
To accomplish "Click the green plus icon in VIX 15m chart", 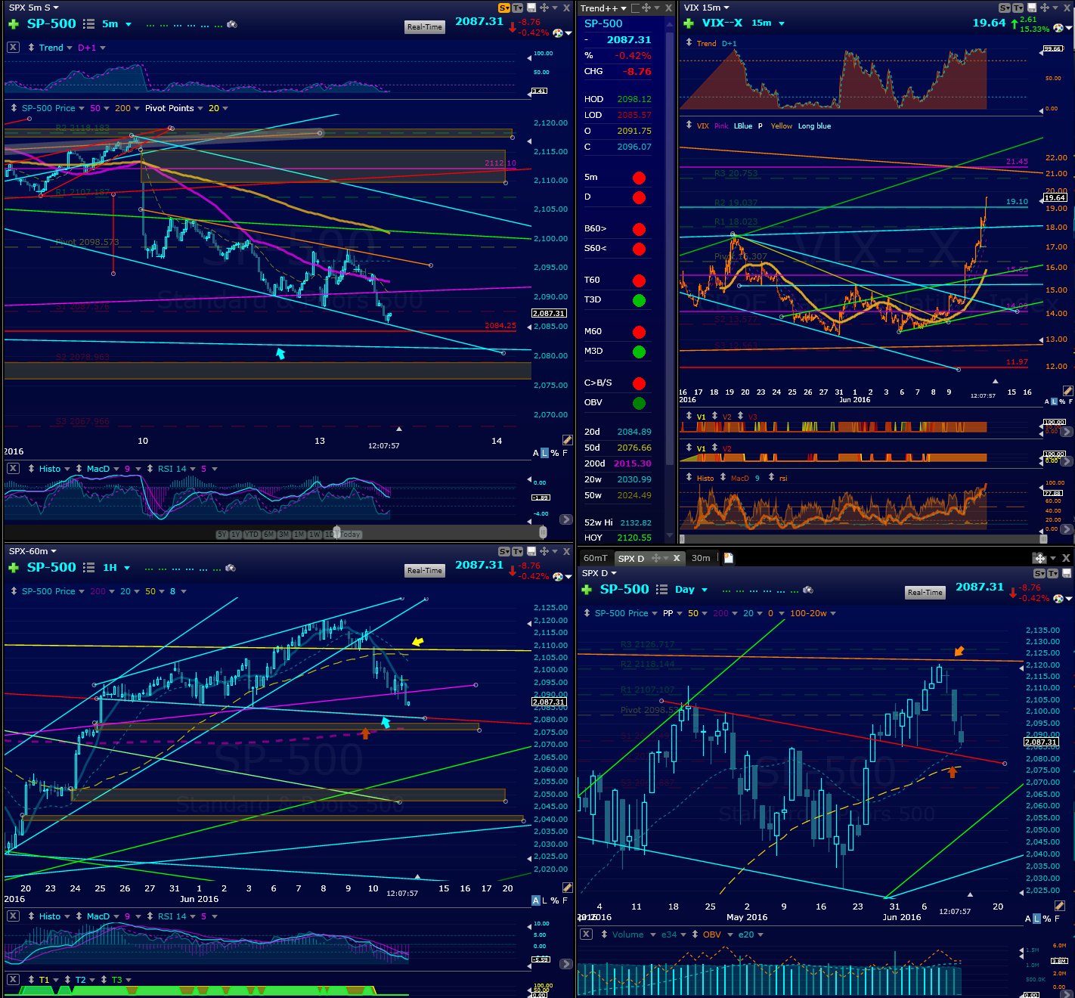I will tap(689, 23).
